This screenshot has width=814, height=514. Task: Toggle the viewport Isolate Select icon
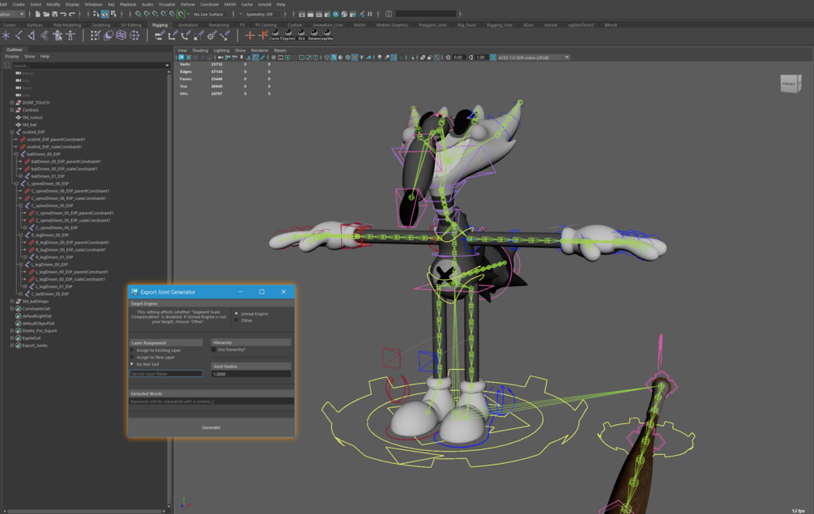[x=411, y=57]
